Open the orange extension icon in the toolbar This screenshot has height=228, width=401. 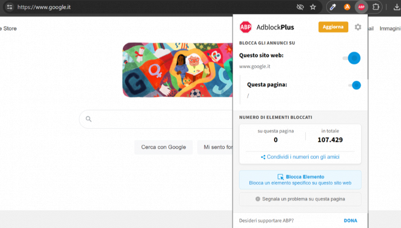coord(347,7)
